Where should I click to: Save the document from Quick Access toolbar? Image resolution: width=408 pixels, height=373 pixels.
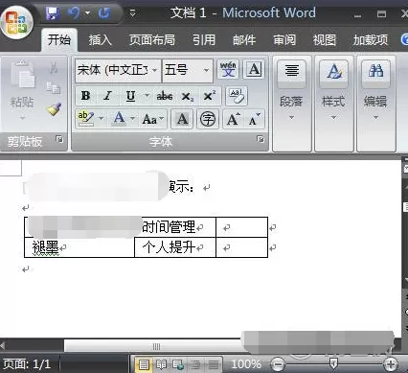53,13
